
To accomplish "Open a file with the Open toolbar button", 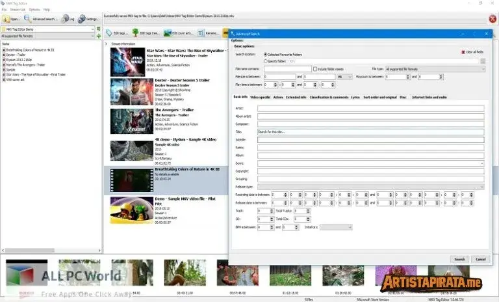I will click(12, 19).
